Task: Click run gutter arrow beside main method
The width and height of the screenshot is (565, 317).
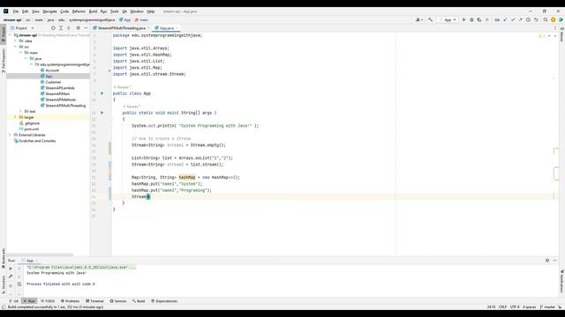Action: coord(102,113)
